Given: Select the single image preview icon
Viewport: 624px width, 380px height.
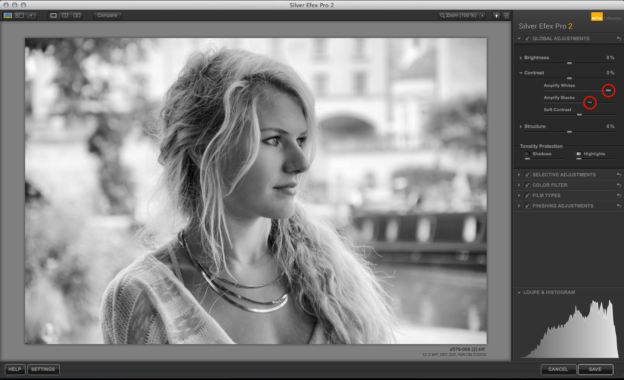Looking at the screenshot, I should coord(53,15).
